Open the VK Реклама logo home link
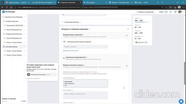Viewport: 186px width, 104px height. (x=9, y=12)
